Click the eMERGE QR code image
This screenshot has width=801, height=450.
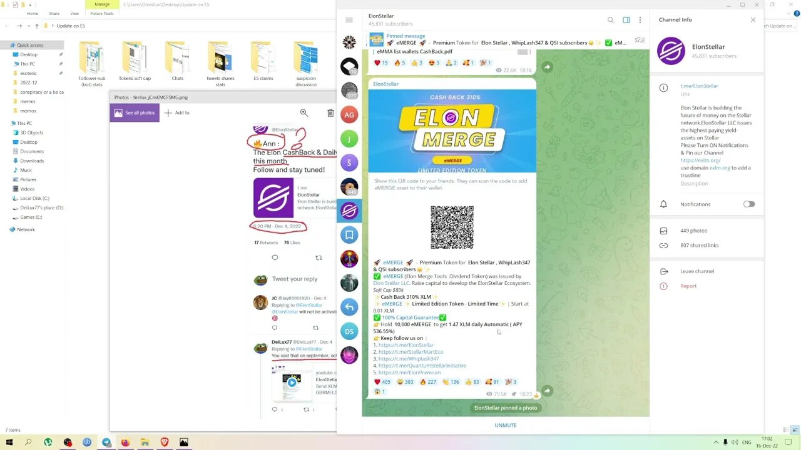452,227
